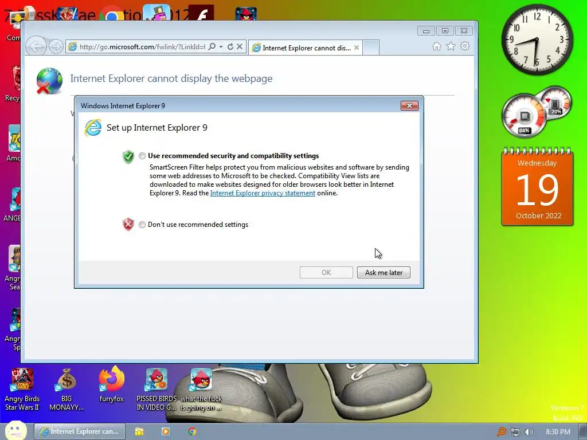Click the Wednesday 19 calendar gadget
Image resolution: width=587 pixels, height=440 pixels.
(x=537, y=187)
